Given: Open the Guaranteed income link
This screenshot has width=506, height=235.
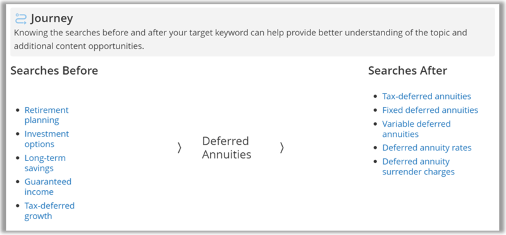Looking at the screenshot, I should click(48, 186).
